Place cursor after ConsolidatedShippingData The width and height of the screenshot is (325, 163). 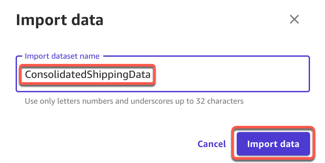pos(151,75)
